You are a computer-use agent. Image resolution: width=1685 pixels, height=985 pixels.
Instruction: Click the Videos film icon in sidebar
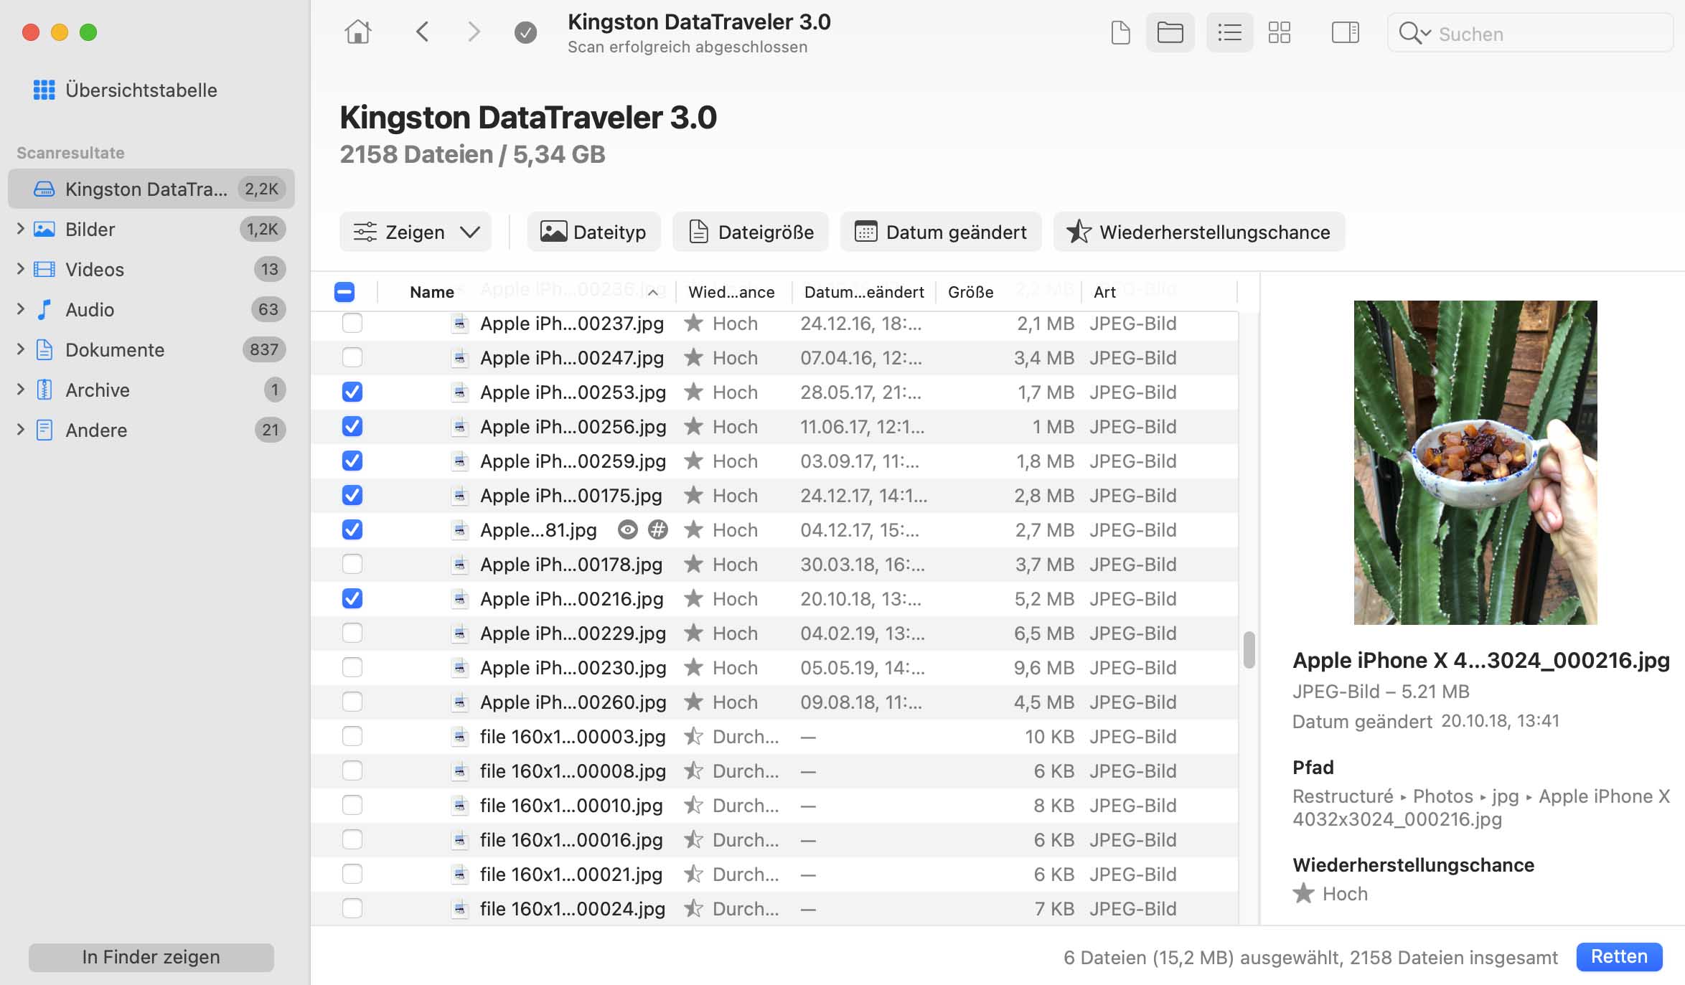coord(44,269)
